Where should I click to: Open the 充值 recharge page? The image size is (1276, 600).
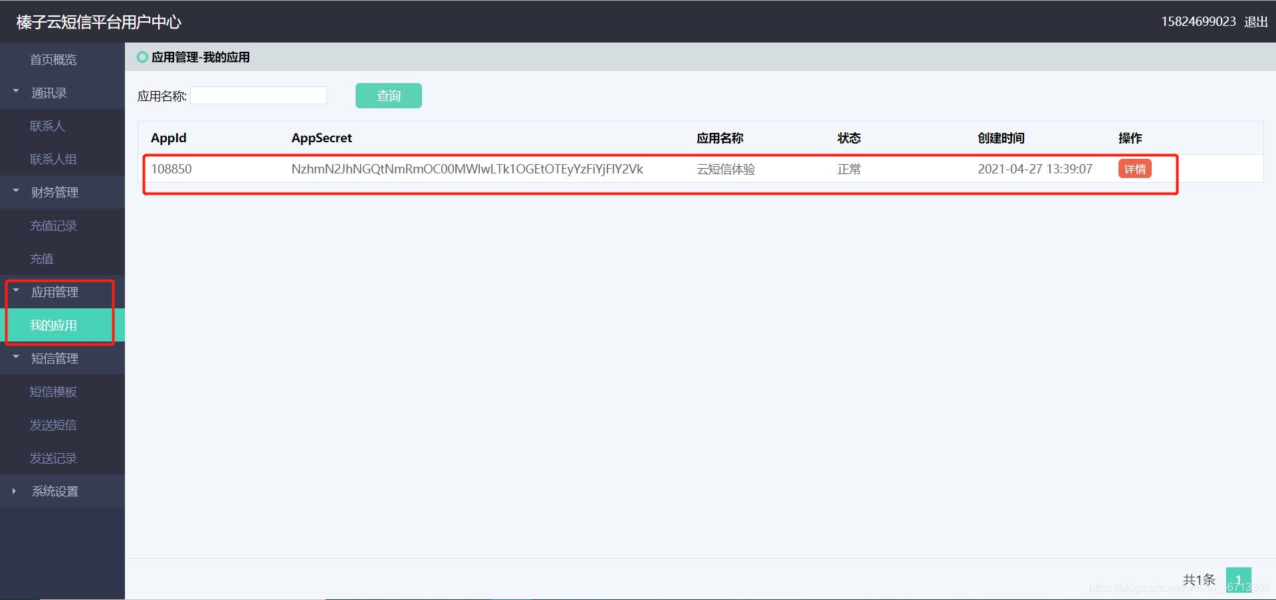[x=41, y=258]
